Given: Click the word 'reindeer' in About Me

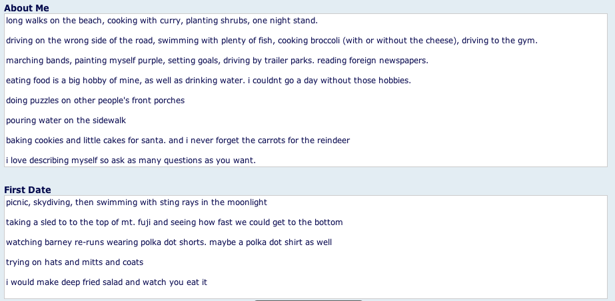Looking at the screenshot, I should (330, 141).
